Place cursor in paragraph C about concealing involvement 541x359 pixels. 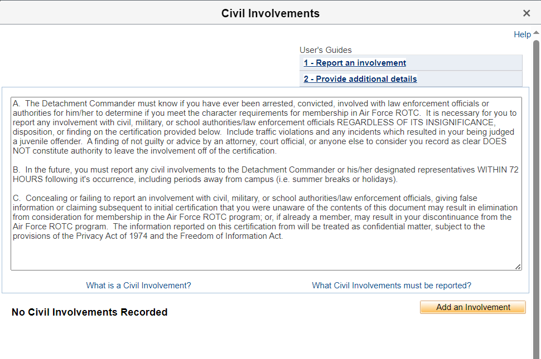(223, 217)
